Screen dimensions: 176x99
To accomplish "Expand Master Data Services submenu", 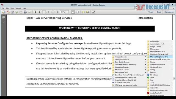I will (129, 70).
